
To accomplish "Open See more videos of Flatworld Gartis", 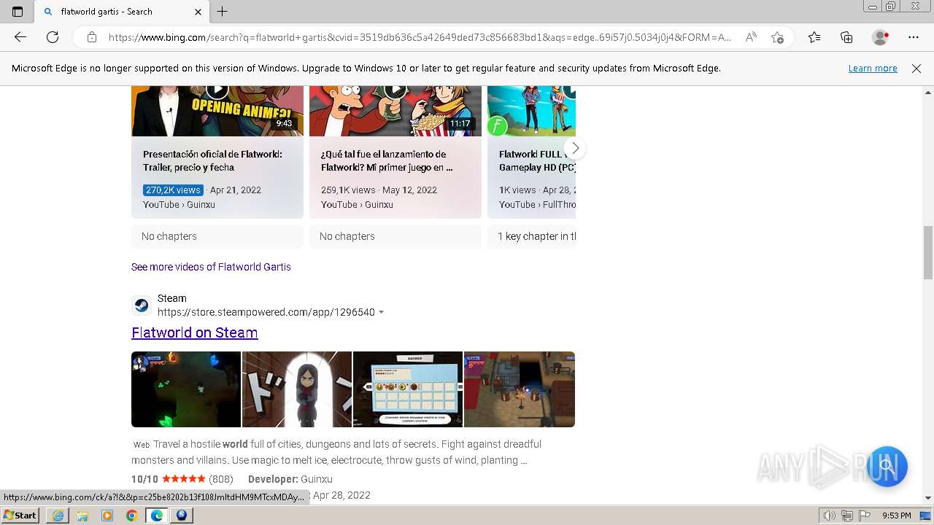I will [211, 267].
